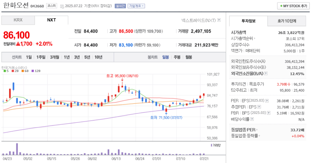Click the 실시간 button
Viewport: 312px width, 163px height.
pyautogui.click(x=120, y=6)
